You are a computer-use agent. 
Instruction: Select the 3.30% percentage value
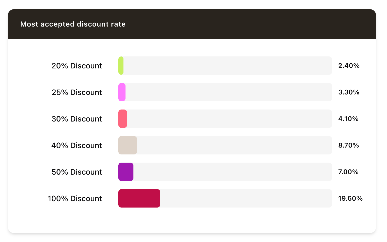tap(349, 92)
